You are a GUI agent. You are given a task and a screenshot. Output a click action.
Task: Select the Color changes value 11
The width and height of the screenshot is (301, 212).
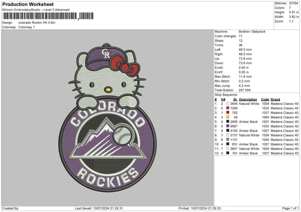(240, 36)
